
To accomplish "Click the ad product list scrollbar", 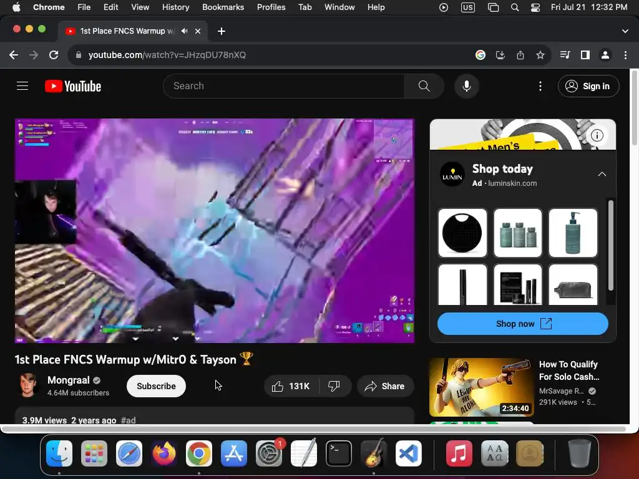I will tap(610, 245).
